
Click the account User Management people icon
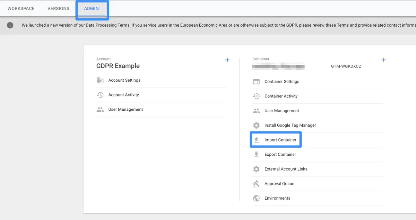tap(100, 109)
